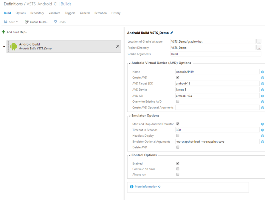
Task: Click the pencil icon to rename build step
Action: (172, 33)
